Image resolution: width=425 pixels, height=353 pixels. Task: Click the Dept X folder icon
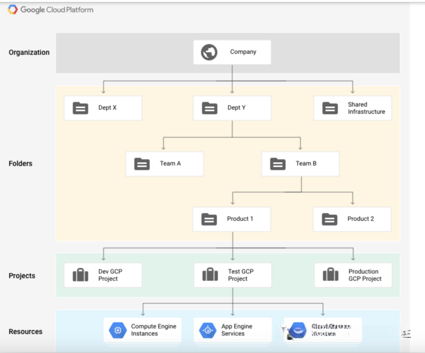[x=80, y=108]
